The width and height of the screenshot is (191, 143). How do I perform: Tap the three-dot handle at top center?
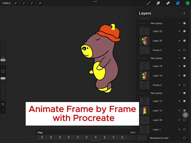95,1
